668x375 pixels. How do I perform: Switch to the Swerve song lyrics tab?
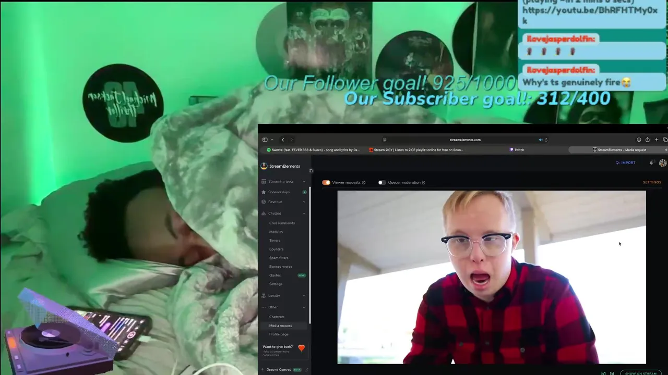pos(313,150)
